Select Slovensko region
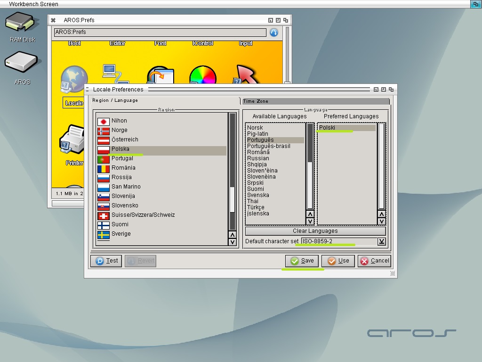 [162, 206]
